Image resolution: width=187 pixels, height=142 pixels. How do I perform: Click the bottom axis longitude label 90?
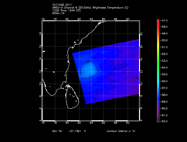click(127, 123)
